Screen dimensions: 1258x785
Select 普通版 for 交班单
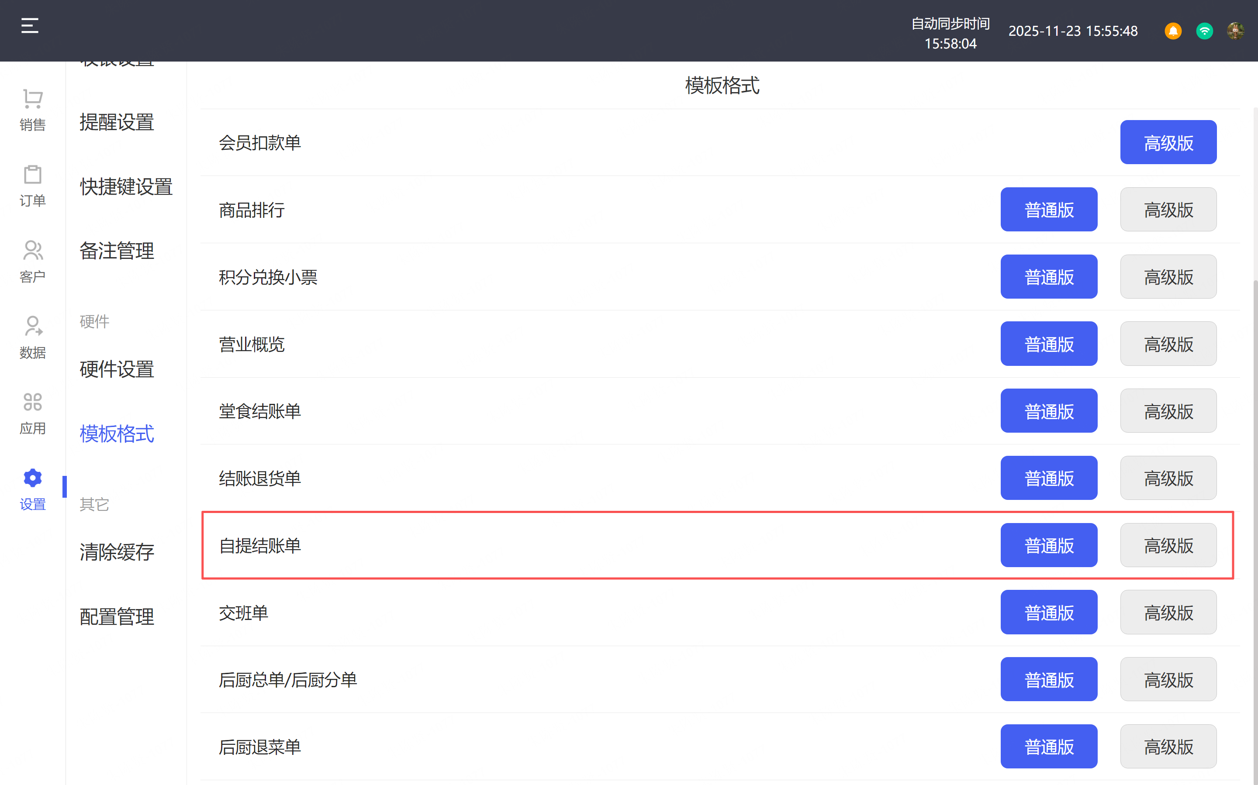click(x=1048, y=613)
